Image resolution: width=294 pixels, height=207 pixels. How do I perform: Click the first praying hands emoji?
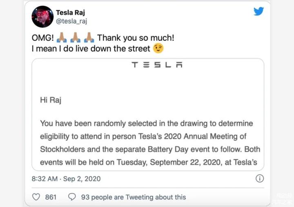tap(62, 37)
